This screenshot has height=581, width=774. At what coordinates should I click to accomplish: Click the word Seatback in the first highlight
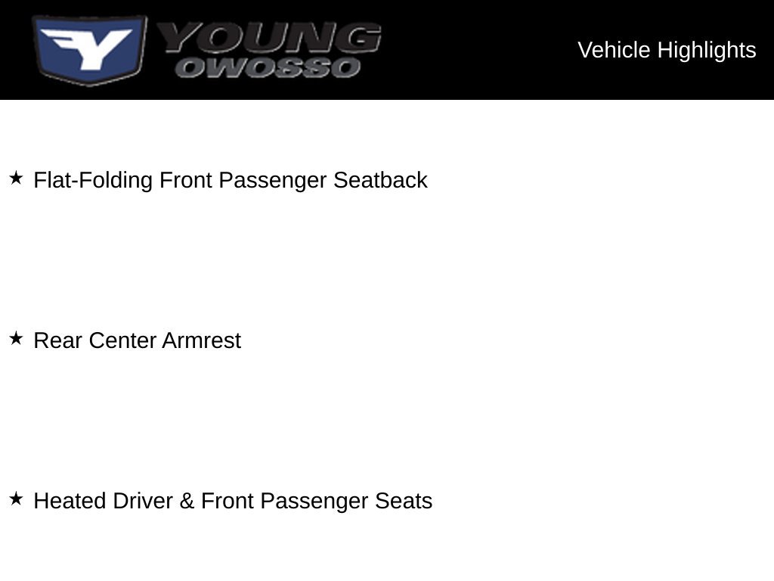click(380, 180)
